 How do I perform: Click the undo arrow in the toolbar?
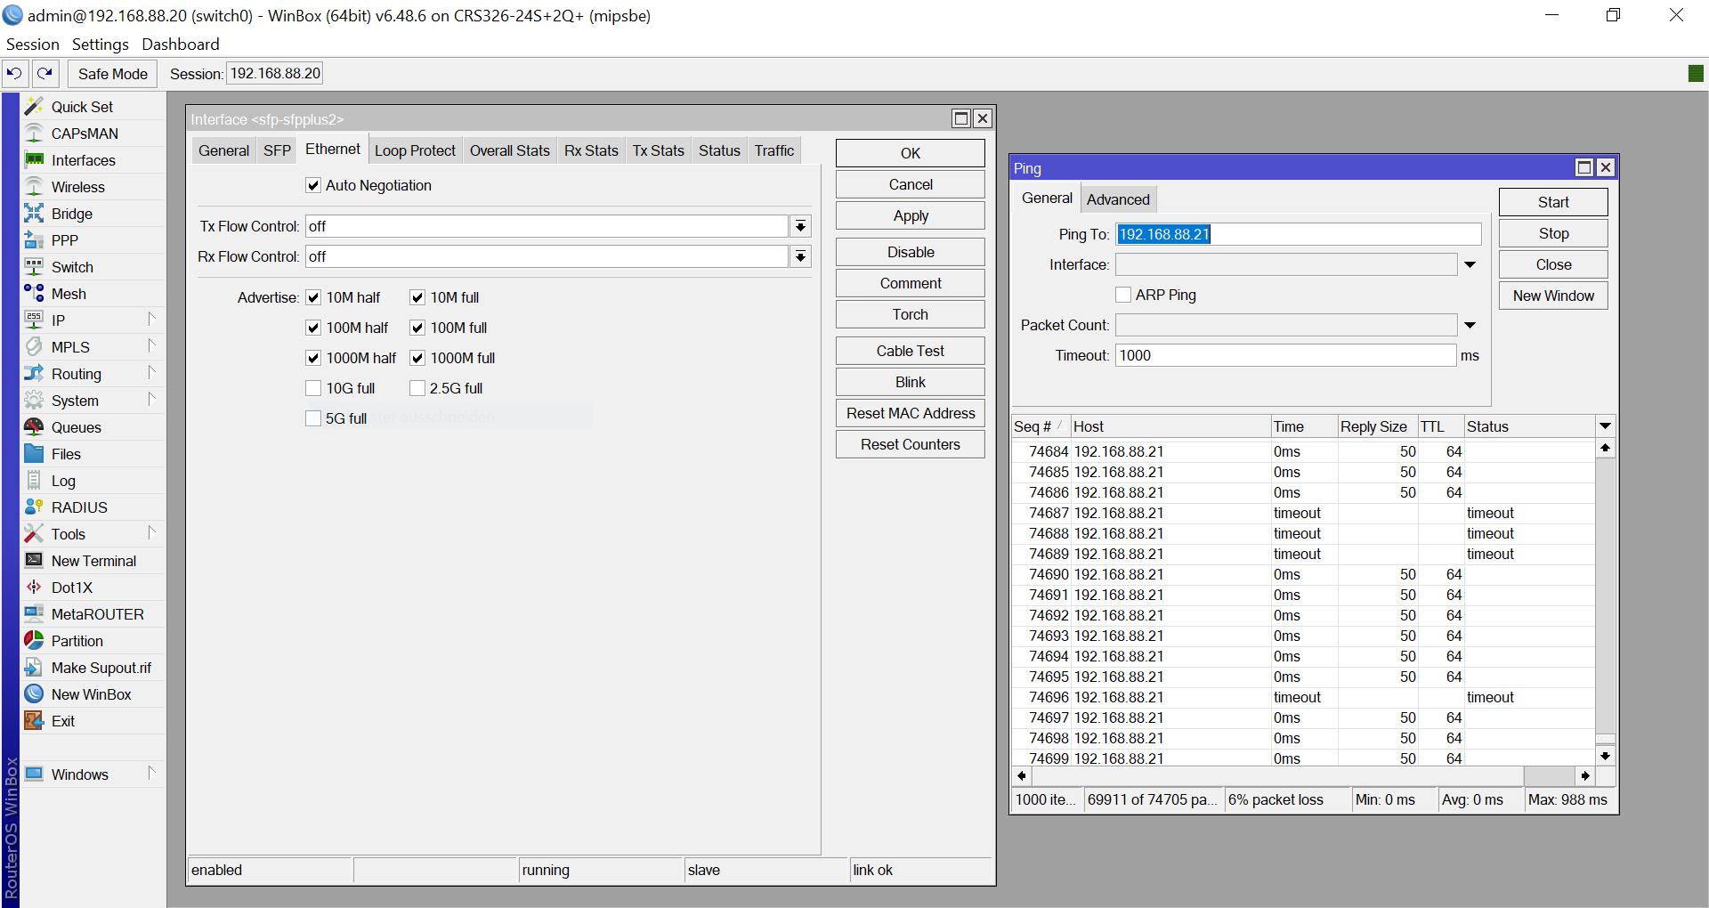[15, 74]
